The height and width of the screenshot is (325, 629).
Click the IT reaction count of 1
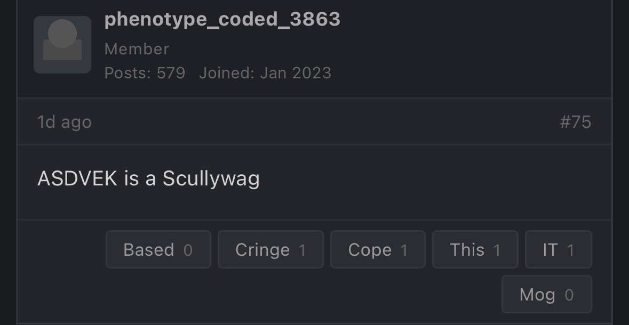point(571,250)
